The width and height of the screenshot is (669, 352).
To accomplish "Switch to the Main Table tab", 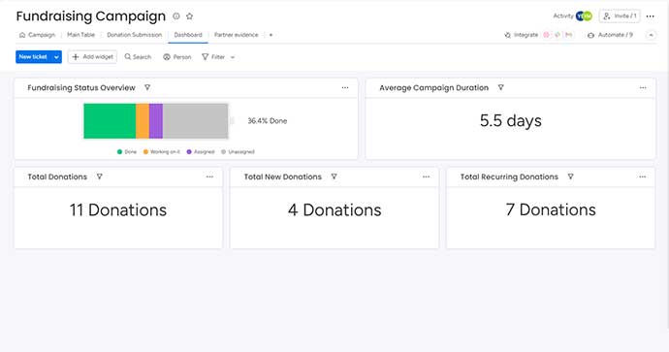I will pyautogui.click(x=80, y=35).
